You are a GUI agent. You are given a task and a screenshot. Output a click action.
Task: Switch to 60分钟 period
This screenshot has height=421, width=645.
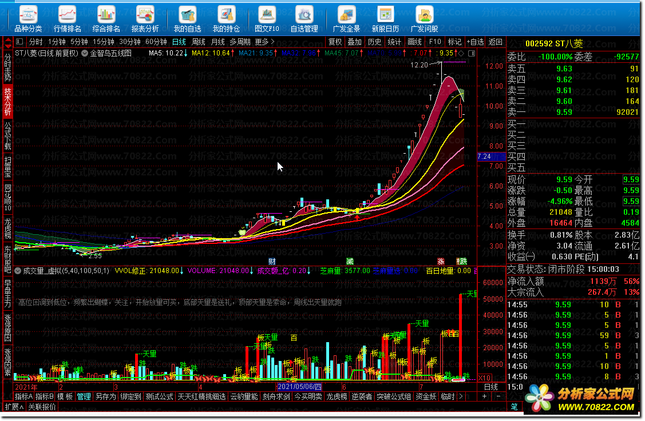pos(156,42)
